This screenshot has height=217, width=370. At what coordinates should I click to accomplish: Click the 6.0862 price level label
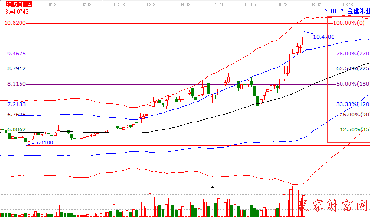pyautogui.click(x=16, y=130)
